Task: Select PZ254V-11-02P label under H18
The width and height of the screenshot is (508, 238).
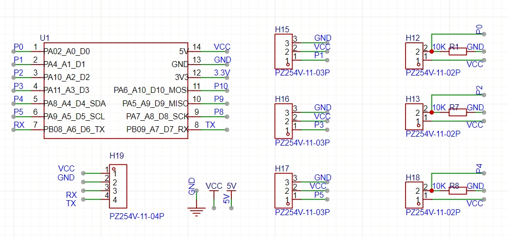Action: click(x=433, y=212)
